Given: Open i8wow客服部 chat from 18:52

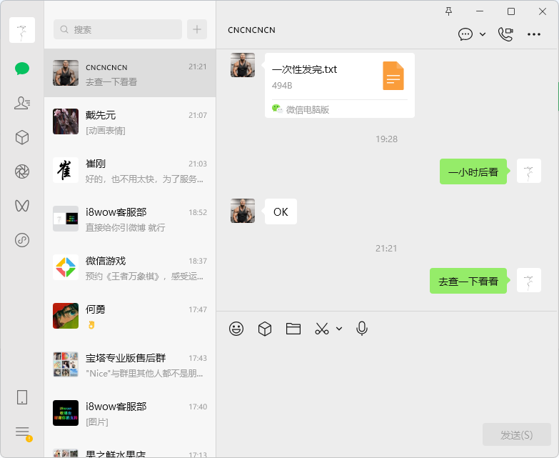Looking at the screenshot, I should (130, 219).
